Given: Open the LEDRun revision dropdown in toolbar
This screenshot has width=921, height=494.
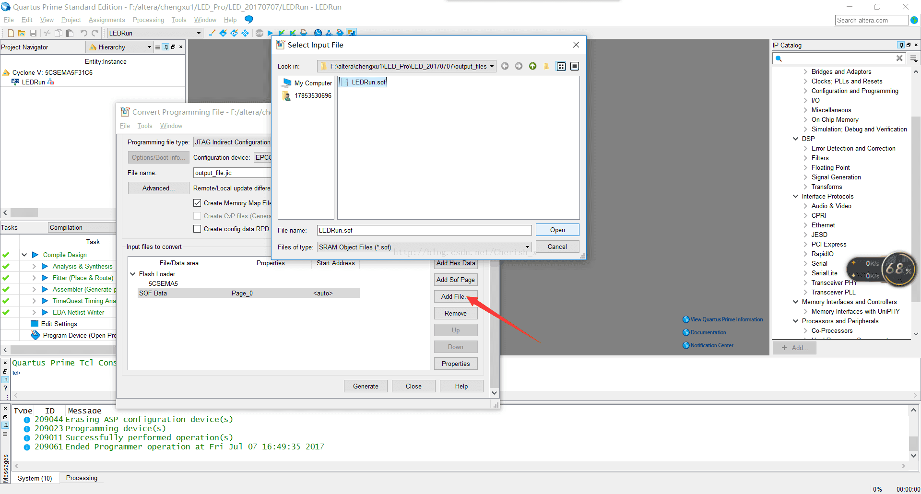Looking at the screenshot, I should 199,33.
